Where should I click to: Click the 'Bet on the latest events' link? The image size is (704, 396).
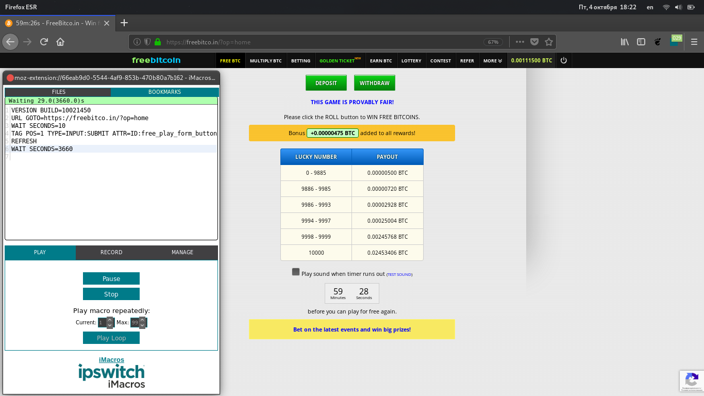[x=352, y=329]
